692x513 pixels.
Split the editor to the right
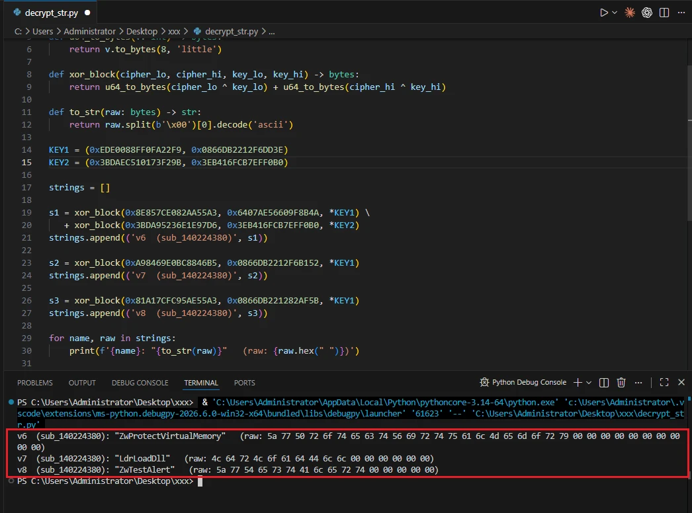click(x=664, y=13)
